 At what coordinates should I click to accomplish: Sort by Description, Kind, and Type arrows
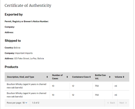(47, 77)
